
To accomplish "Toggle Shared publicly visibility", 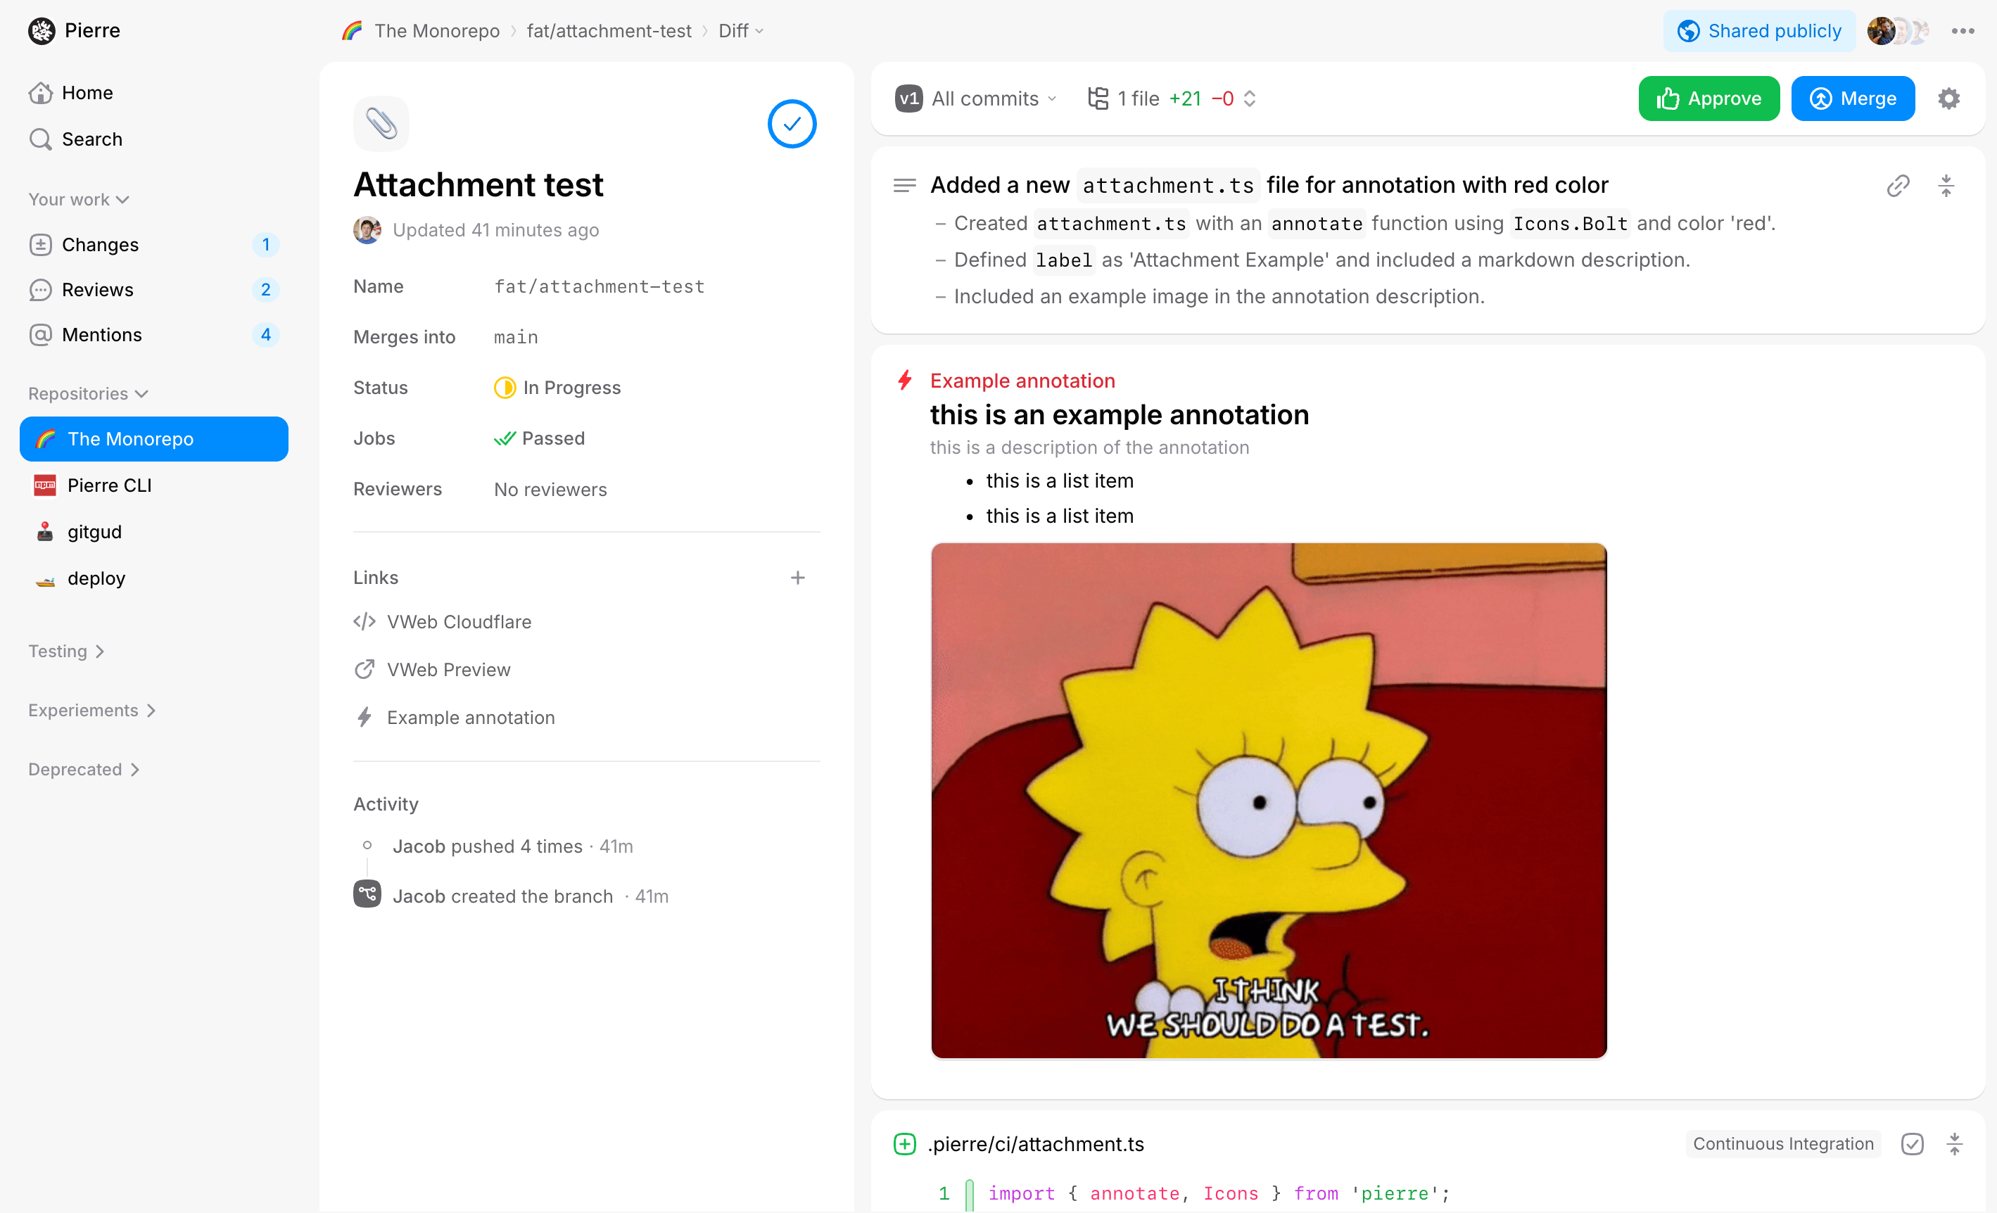I will (1758, 31).
